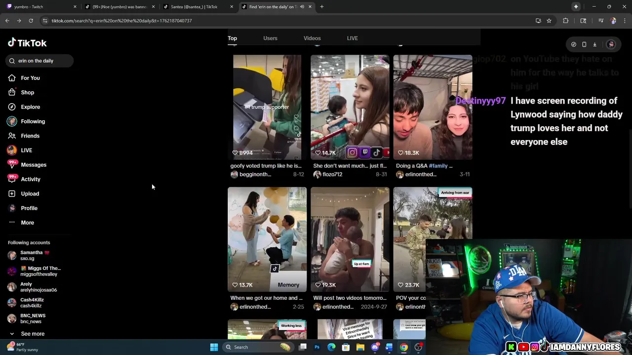Open Chrome media controls icon

click(601, 21)
